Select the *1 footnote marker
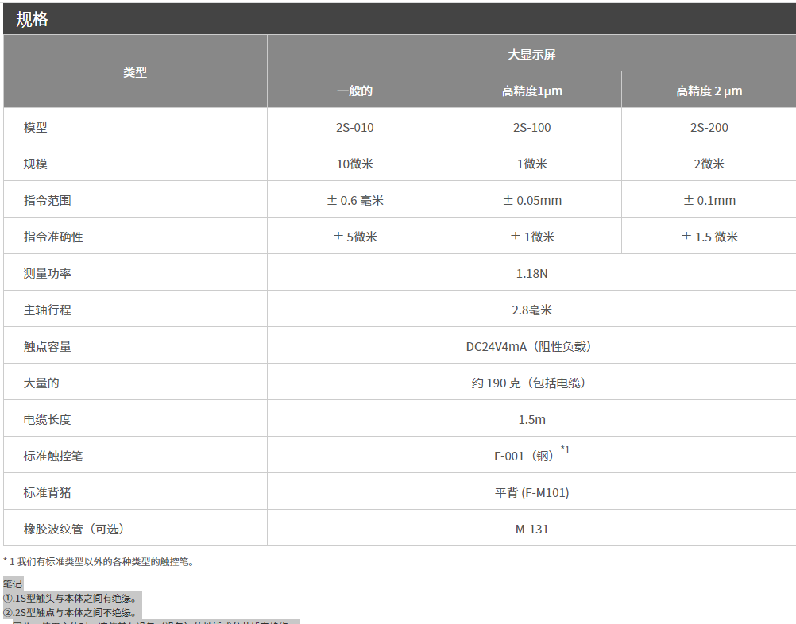The image size is (796, 624). click(x=566, y=451)
